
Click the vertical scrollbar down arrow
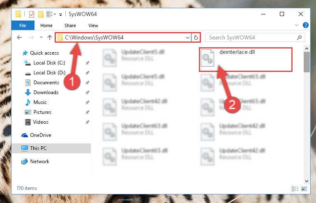click(x=307, y=181)
